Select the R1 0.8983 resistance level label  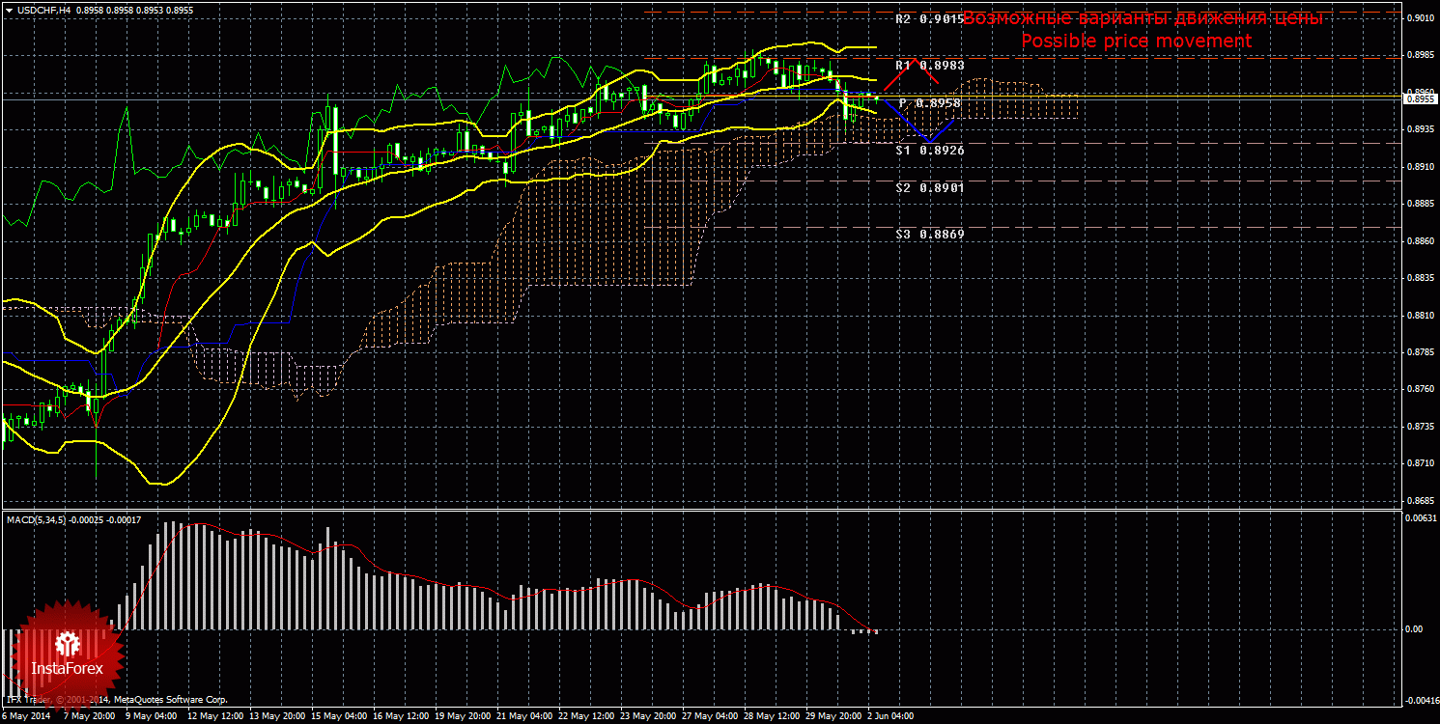(x=929, y=66)
